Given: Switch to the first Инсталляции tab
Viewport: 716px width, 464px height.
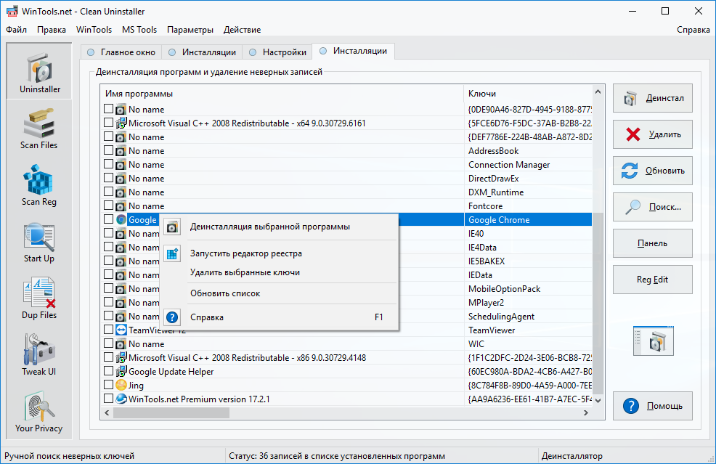Looking at the screenshot, I should (203, 52).
